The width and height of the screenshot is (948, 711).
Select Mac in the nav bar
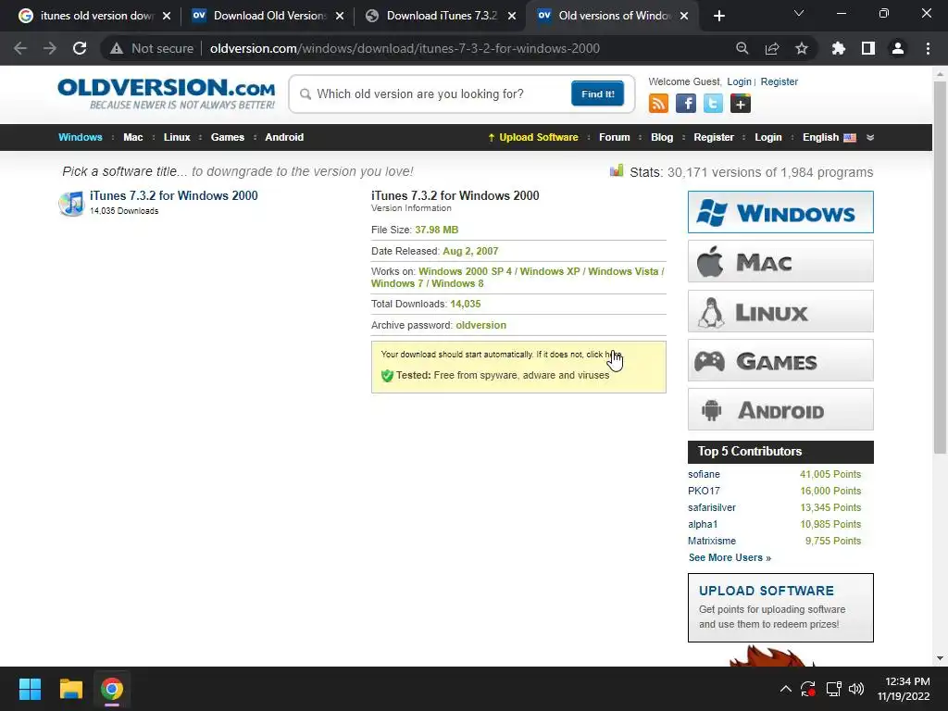[x=133, y=137]
